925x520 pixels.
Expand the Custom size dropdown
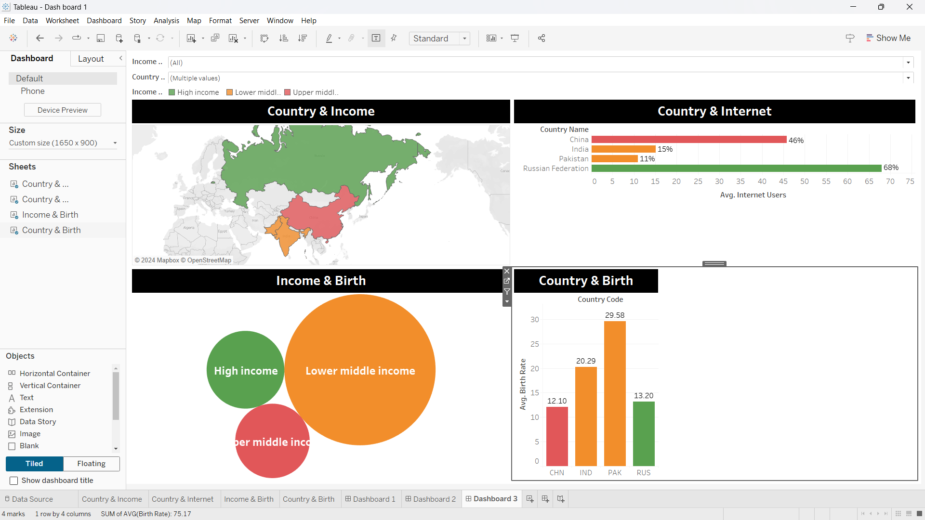pos(115,143)
